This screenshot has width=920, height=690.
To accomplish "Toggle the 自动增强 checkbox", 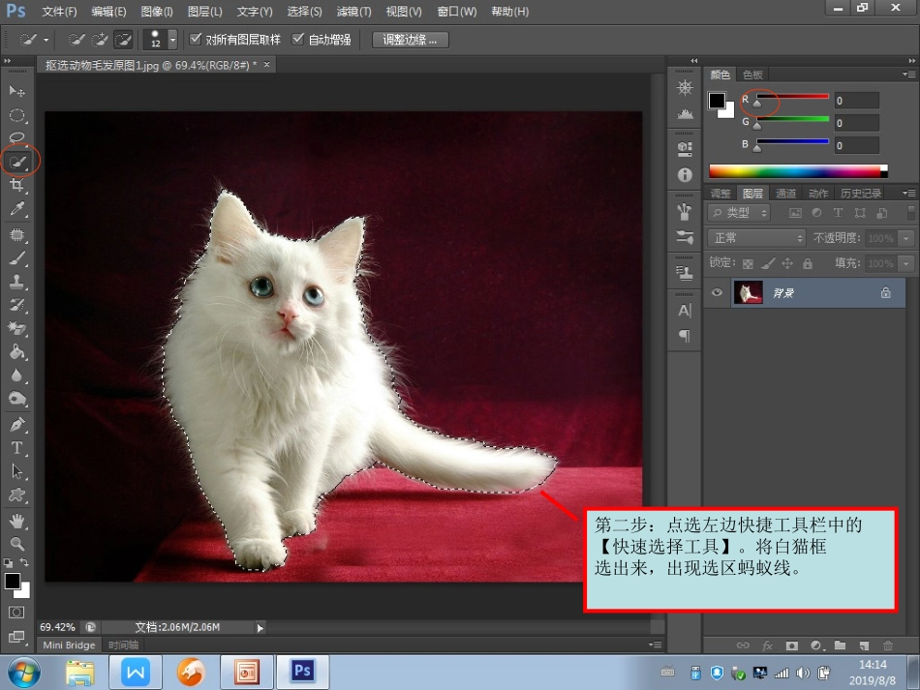I will [298, 40].
